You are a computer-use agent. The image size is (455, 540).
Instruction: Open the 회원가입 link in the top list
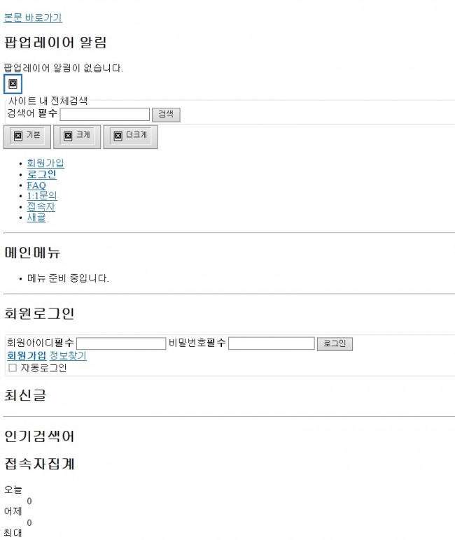pyautogui.click(x=45, y=163)
